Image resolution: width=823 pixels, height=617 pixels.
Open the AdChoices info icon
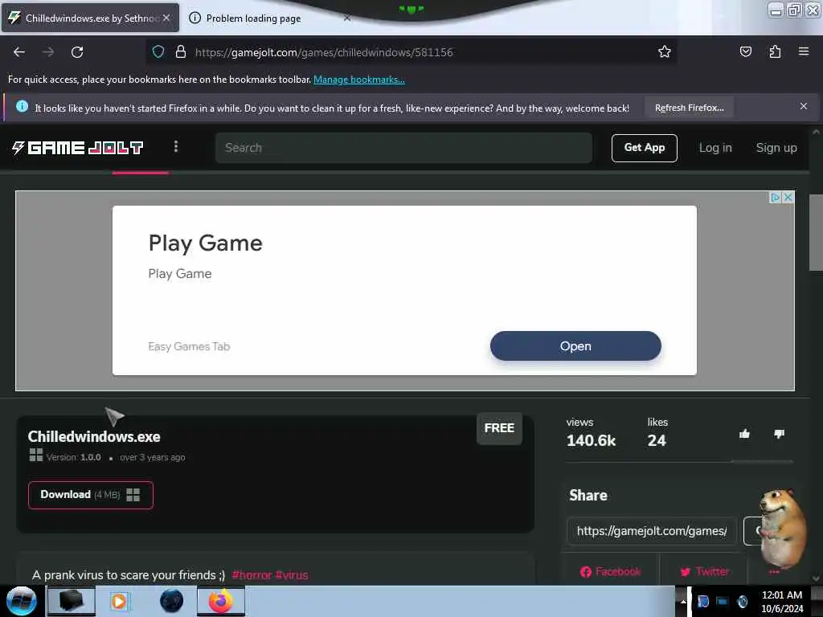click(775, 198)
